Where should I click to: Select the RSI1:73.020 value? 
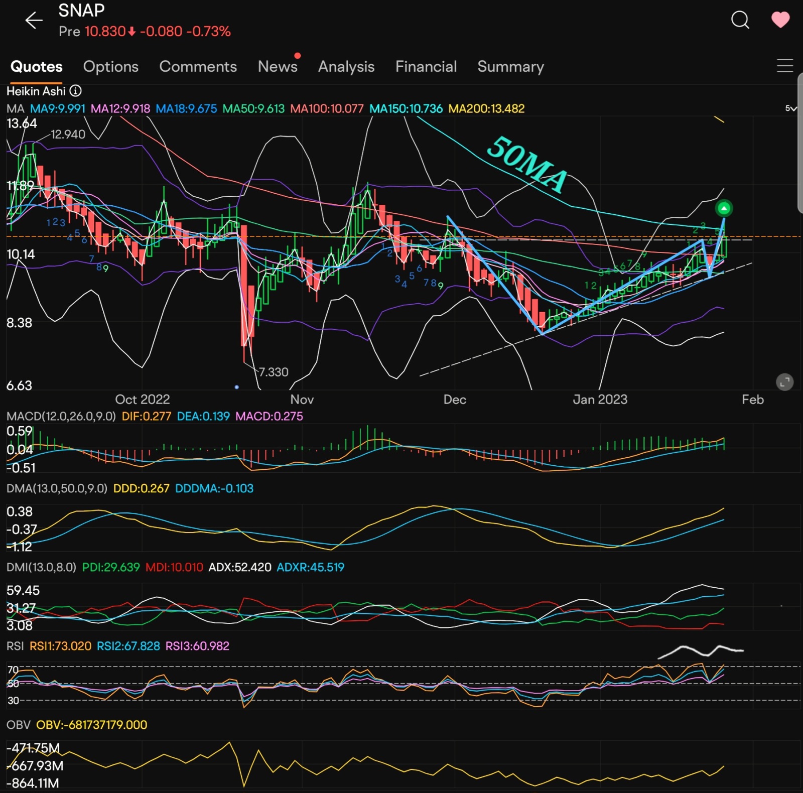click(x=60, y=646)
